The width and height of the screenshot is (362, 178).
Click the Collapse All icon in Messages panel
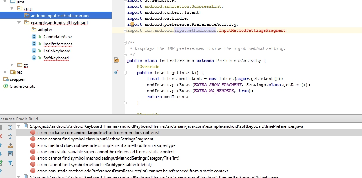tap(10, 136)
